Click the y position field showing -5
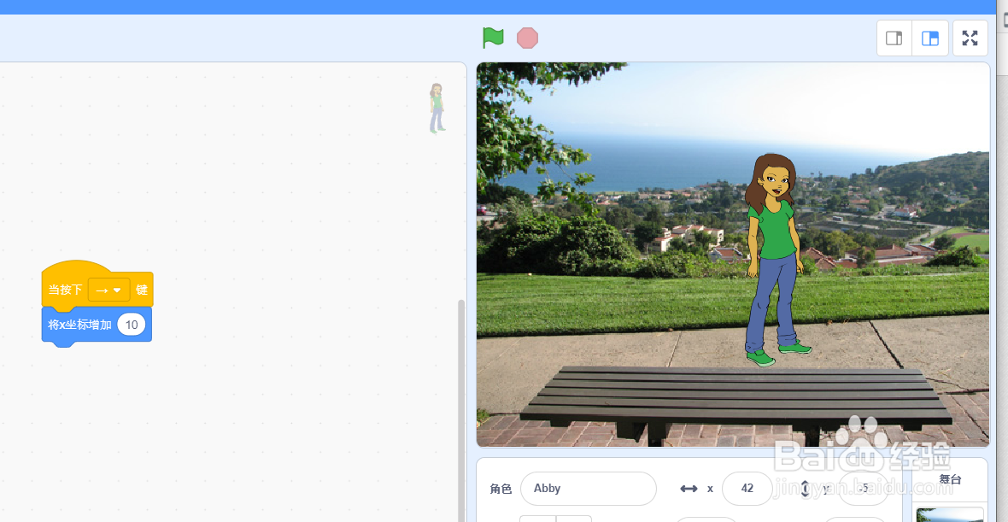Viewport: 1008px width, 522px height. 864,489
